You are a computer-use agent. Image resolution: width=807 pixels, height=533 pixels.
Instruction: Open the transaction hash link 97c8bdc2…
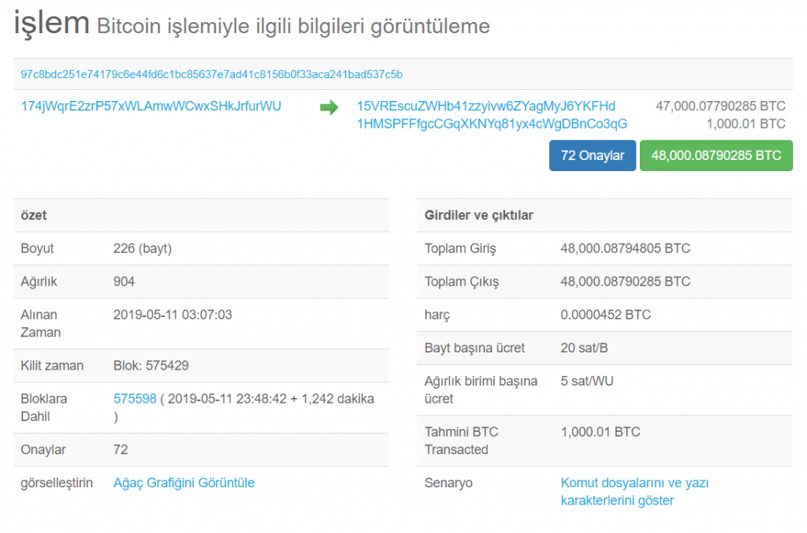(211, 75)
